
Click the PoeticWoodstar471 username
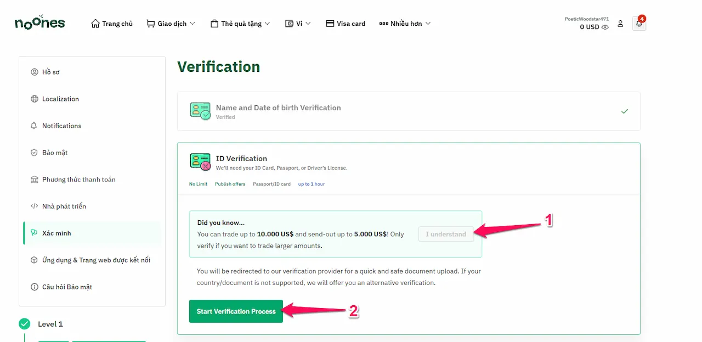(x=587, y=19)
